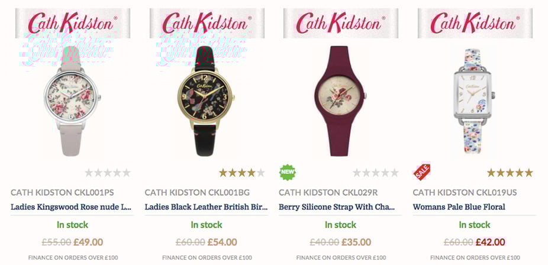Click the empty star rating of CKL001PS

[108, 173]
